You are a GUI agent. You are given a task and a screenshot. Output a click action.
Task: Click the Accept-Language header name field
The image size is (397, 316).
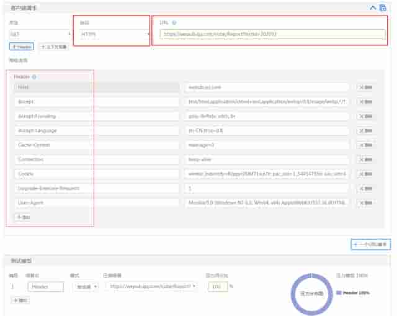coord(97,130)
